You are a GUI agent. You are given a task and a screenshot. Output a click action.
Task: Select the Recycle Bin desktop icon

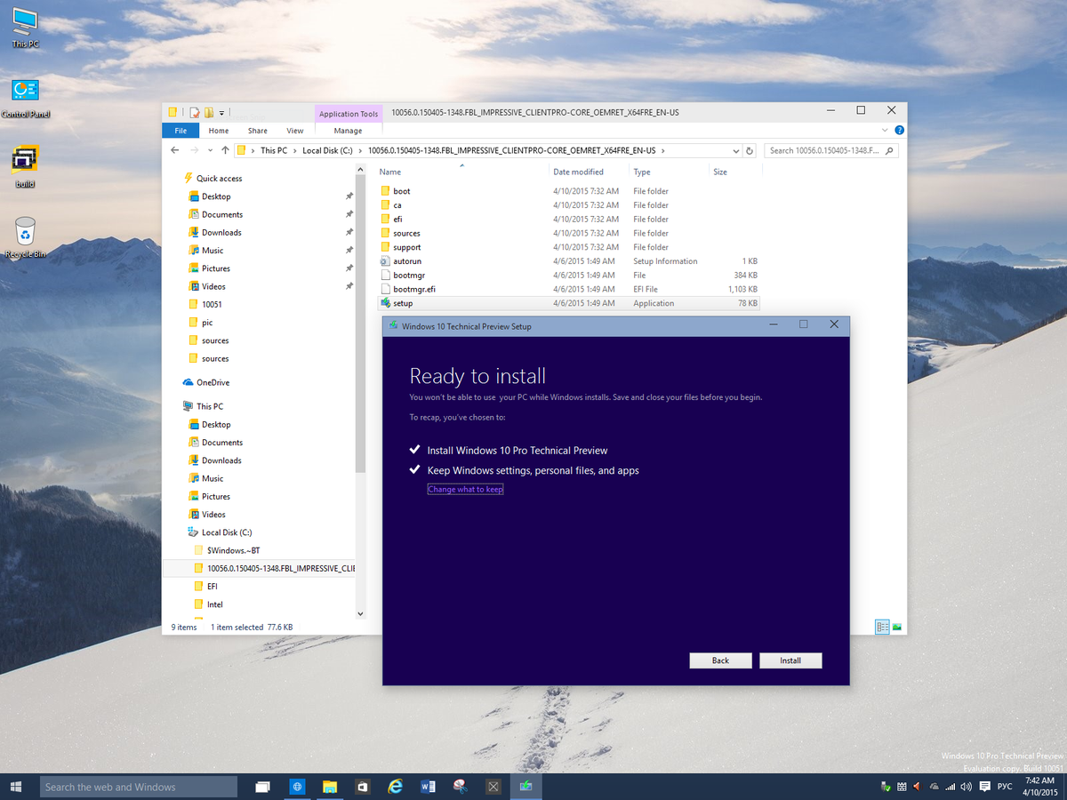click(25, 237)
